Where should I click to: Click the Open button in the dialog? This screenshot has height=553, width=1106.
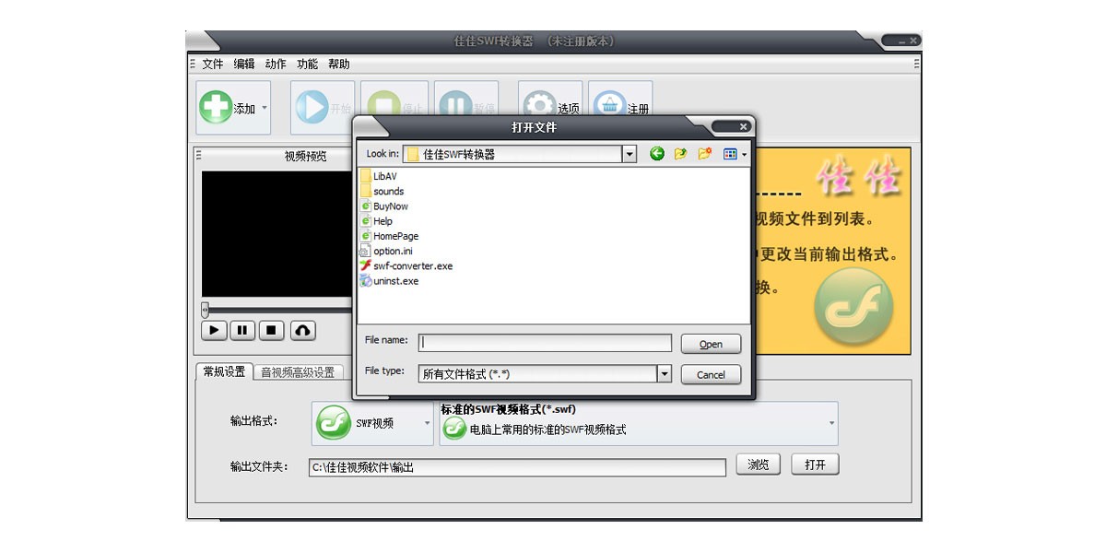711,344
